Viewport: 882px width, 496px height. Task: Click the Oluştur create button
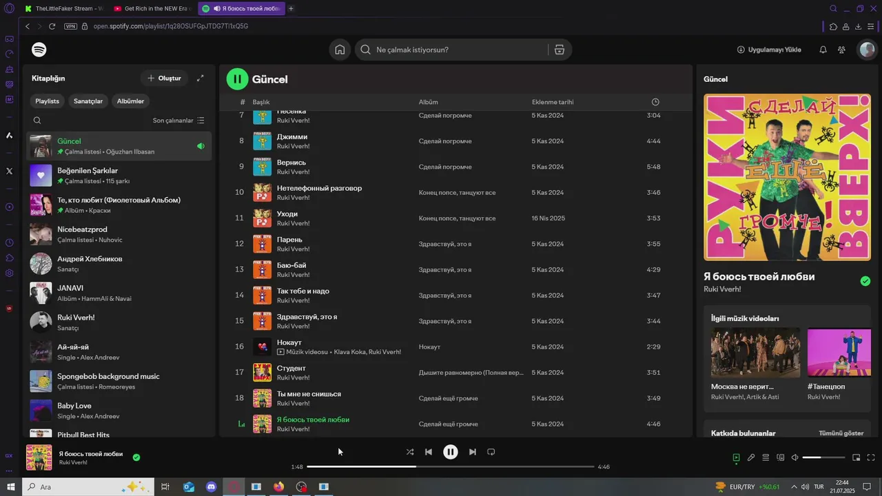click(164, 78)
